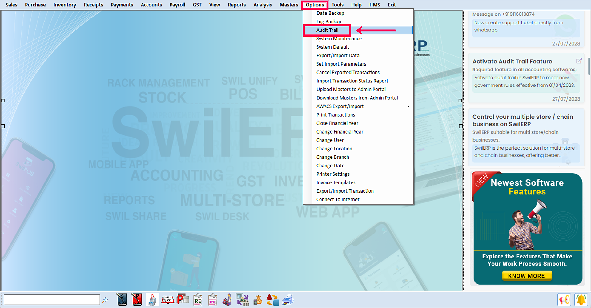This screenshot has height=308, width=591.
Task: Click the P file-drawer toolbar icon
Action: [152, 300]
